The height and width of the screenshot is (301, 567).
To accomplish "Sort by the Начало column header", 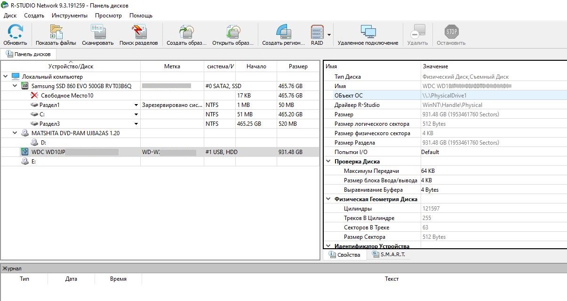I will click(256, 66).
